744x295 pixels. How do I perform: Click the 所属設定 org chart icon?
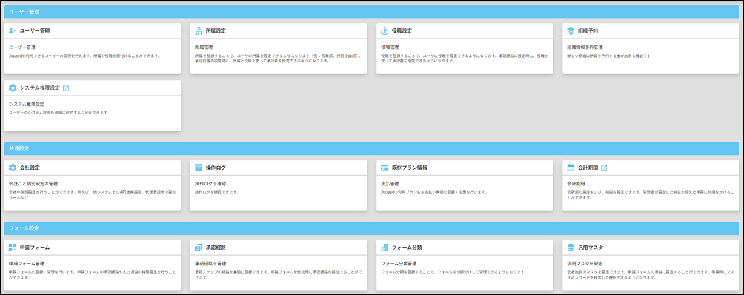(x=199, y=31)
